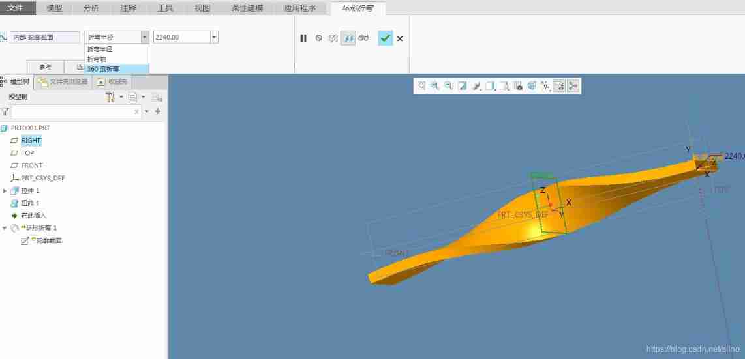Open the Saved Orientations icon

[x=504, y=86]
